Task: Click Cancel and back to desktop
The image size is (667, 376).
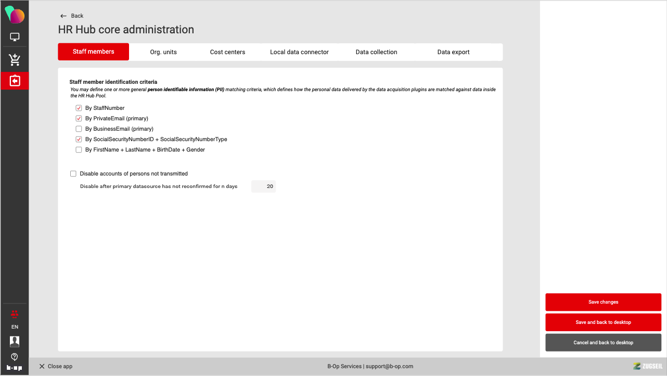Action: 603,343
